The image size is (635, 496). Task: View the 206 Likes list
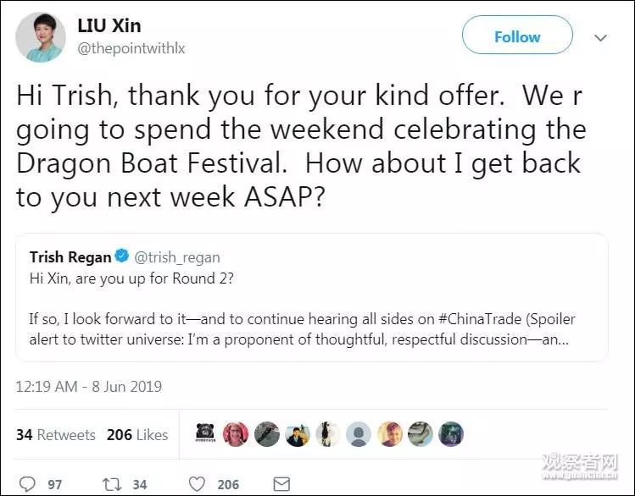pyautogui.click(x=137, y=435)
